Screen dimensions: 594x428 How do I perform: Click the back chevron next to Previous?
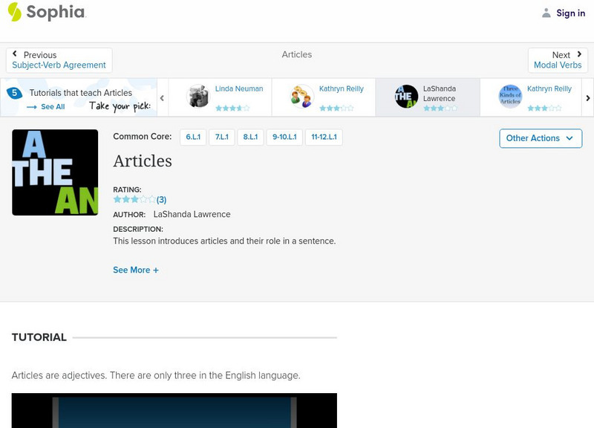(15, 53)
